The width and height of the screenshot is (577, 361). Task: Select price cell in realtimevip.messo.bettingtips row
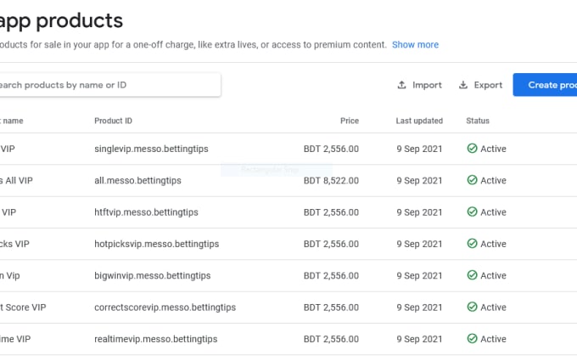(x=331, y=339)
